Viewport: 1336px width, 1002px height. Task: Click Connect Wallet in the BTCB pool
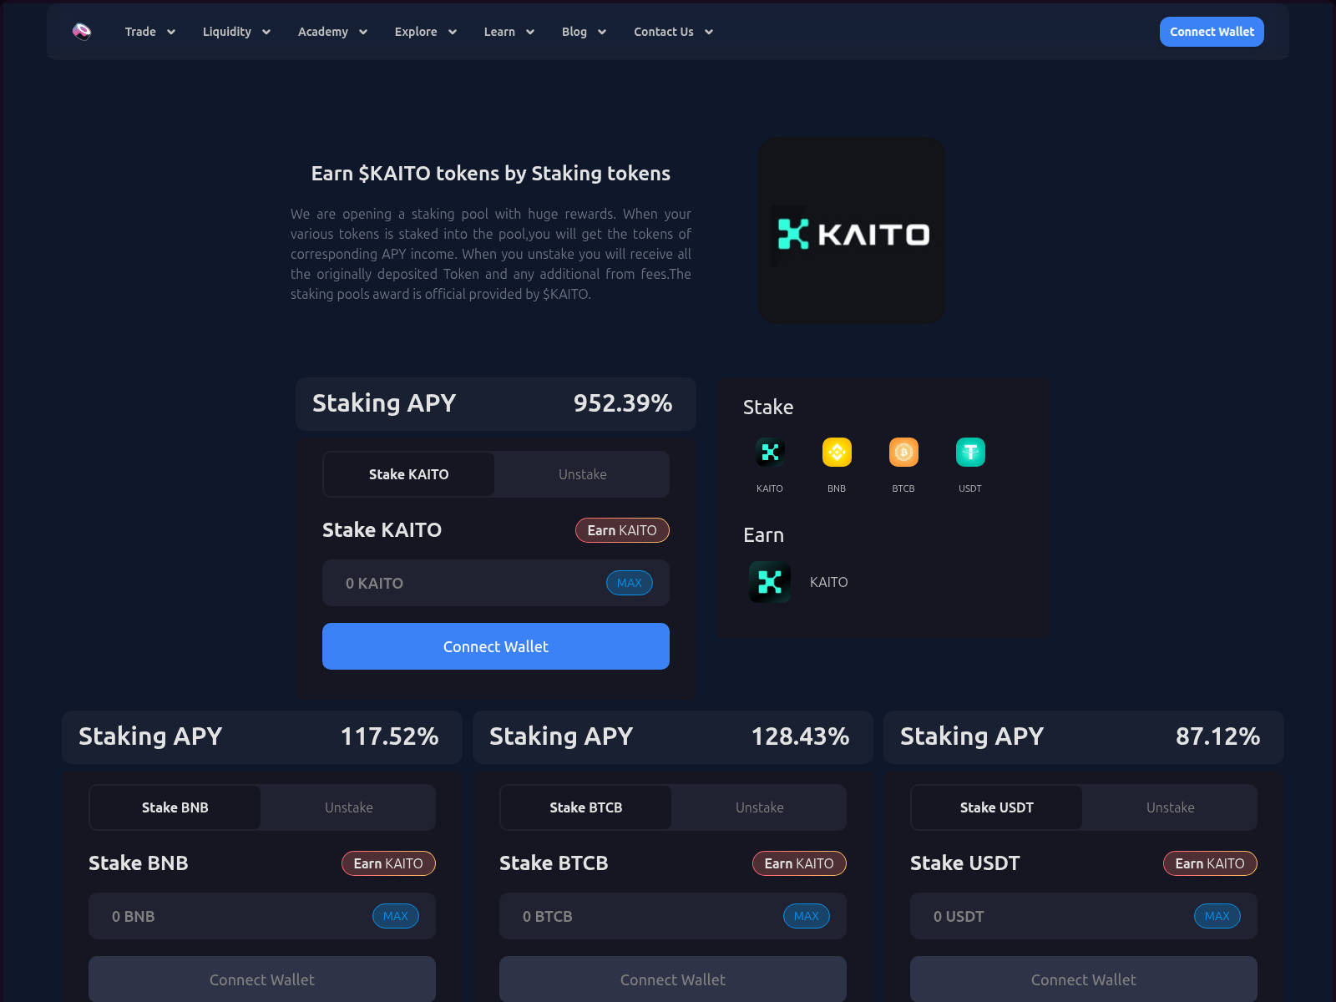(x=673, y=979)
